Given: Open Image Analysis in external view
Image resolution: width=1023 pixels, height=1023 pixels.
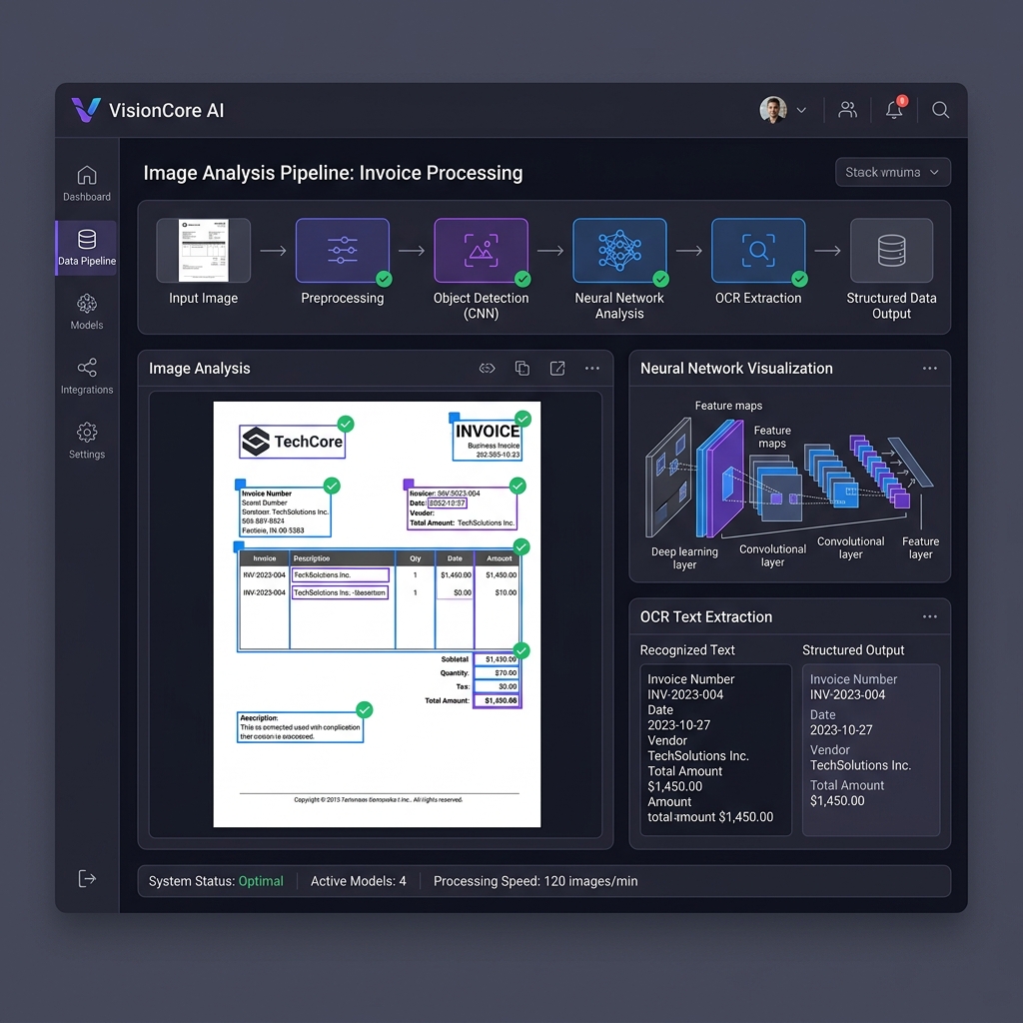Looking at the screenshot, I should tap(557, 369).
